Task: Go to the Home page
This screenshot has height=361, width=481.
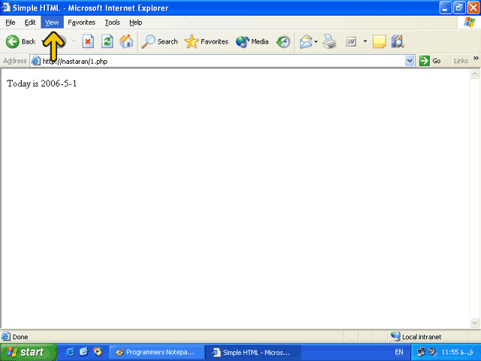Action: click(126, 42)
